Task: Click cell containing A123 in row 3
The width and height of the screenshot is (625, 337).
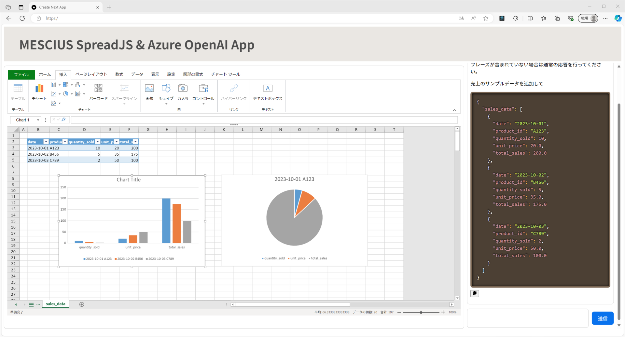Action: [x=59, y=148]
